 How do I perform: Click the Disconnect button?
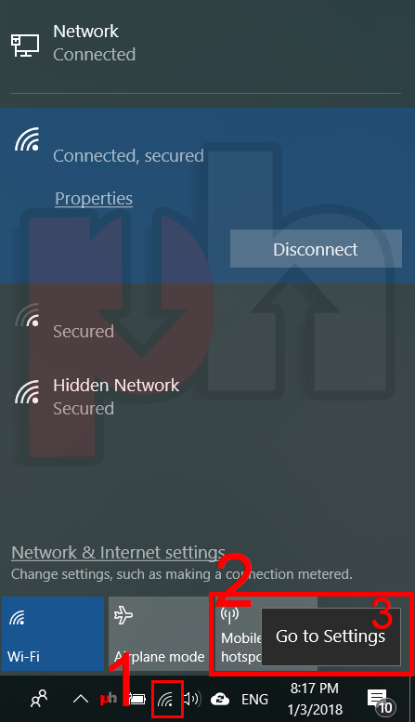tap(316, 249)
